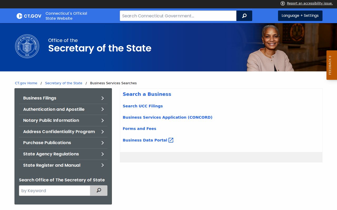
Task: Click the Secretary of the State banner title
Action: (100, 48)
